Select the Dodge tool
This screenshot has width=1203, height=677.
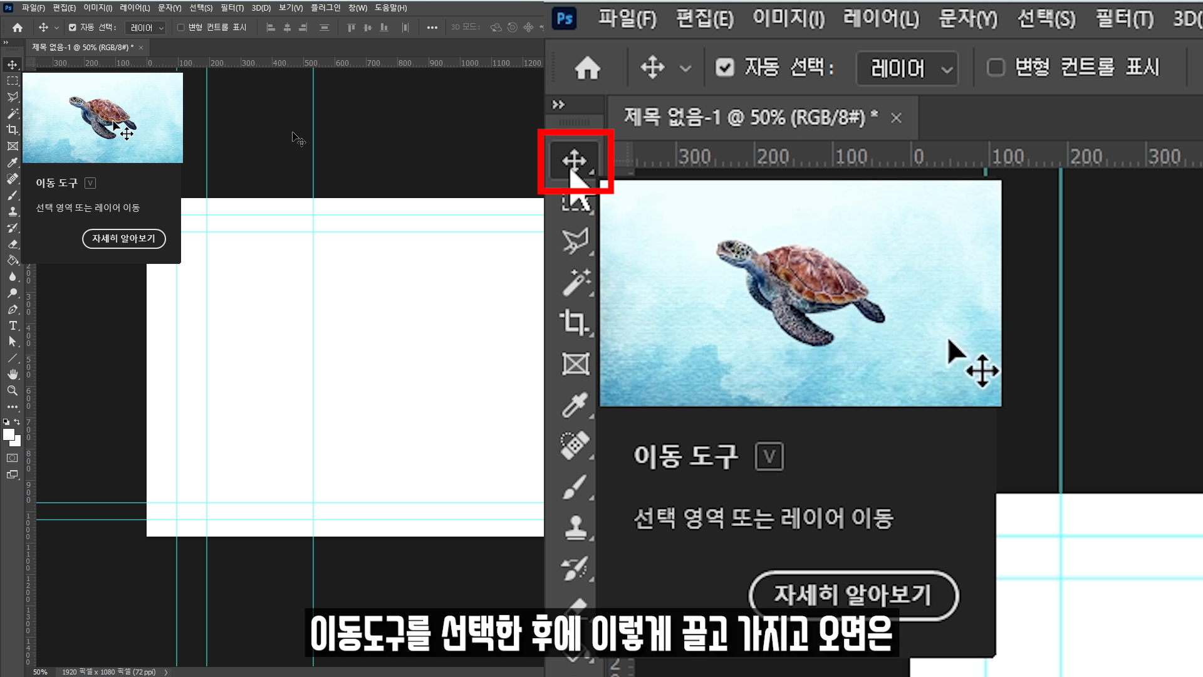13,293
